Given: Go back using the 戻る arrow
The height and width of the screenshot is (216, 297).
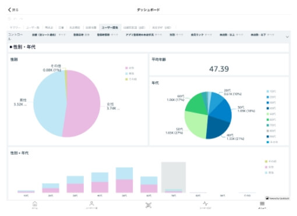Looking at the screenshot, I should [13, 10].
